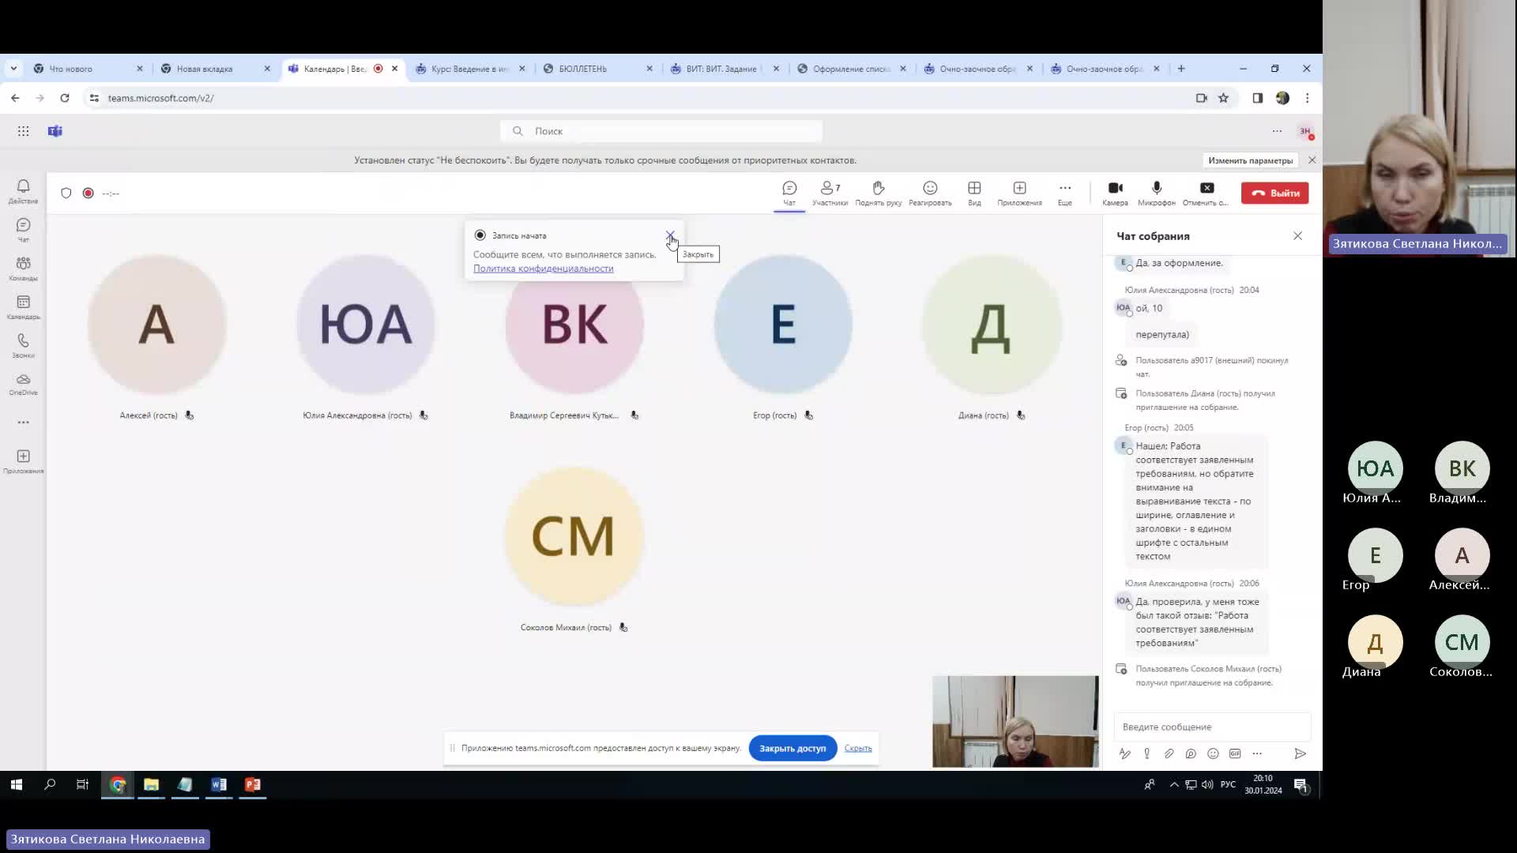Screen dimensions: 1517x853
Task: Stop sharing the screen (Отменить)
Action: [1206, 194]
